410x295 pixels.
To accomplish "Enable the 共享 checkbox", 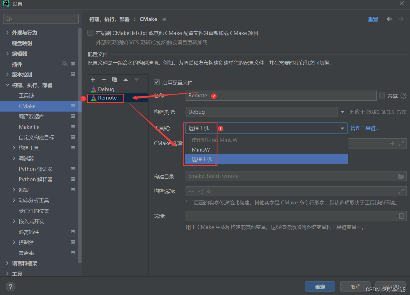I will [x=382, y=95].
